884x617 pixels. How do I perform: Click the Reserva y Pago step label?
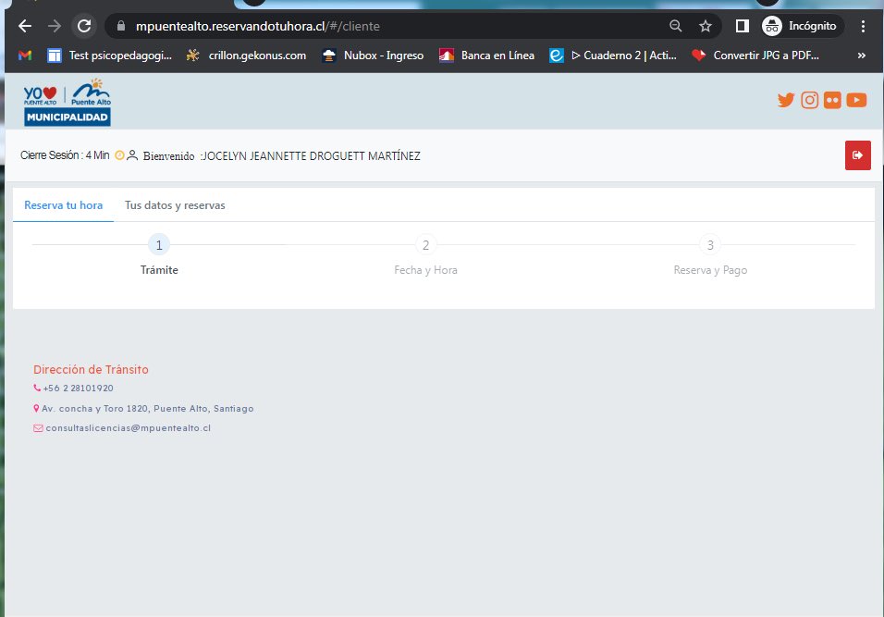coord(710,270)
